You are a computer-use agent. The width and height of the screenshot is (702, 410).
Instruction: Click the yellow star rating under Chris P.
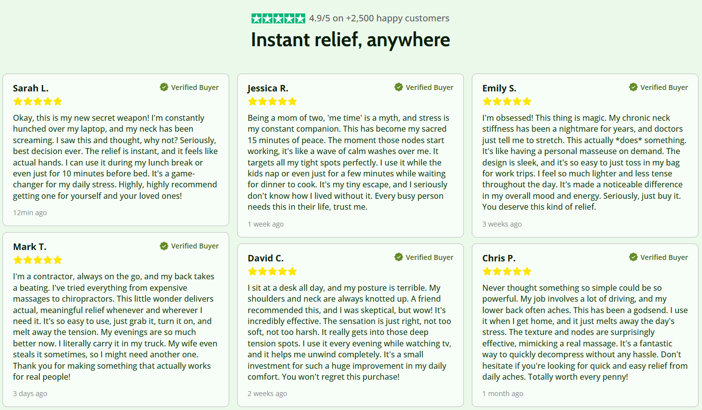[507, 271]
